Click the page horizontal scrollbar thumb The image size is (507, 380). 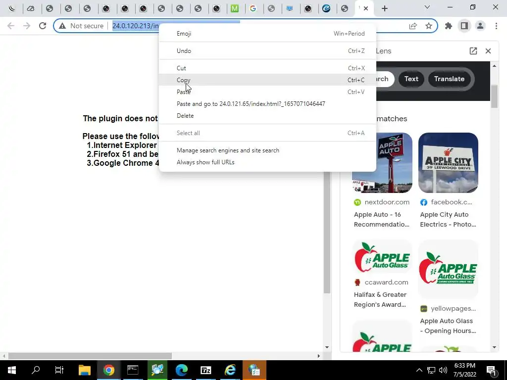(90, 356)
